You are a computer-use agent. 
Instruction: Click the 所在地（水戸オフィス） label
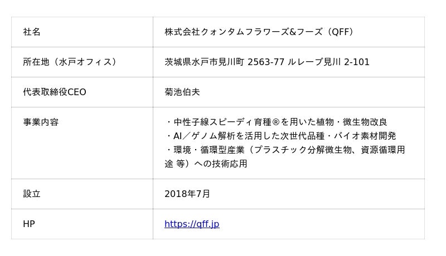click(71, 62)
